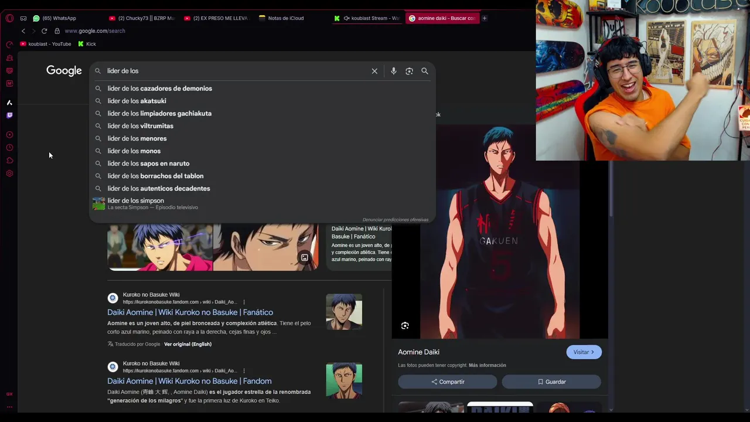Click the Visitar button
The width and height of the screenshot is (750, 422).
point(584,352)
